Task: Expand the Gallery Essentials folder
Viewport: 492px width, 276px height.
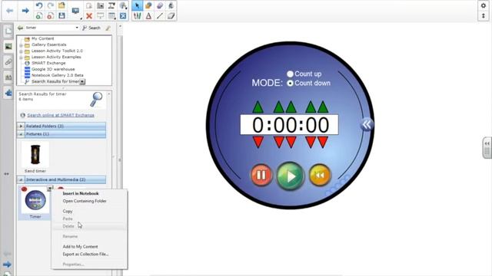Action: pyautogui.click(x=21, y=45)
